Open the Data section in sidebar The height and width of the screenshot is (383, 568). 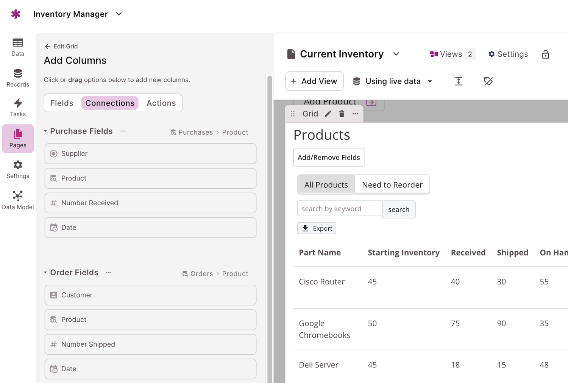[x=18, y=47]
